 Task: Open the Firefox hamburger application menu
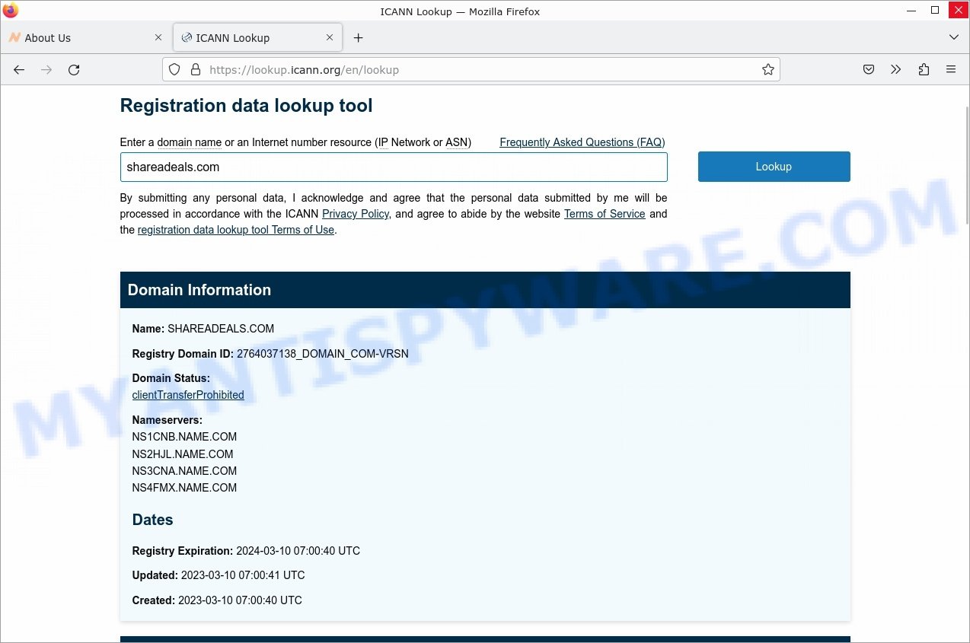(951, 70)
